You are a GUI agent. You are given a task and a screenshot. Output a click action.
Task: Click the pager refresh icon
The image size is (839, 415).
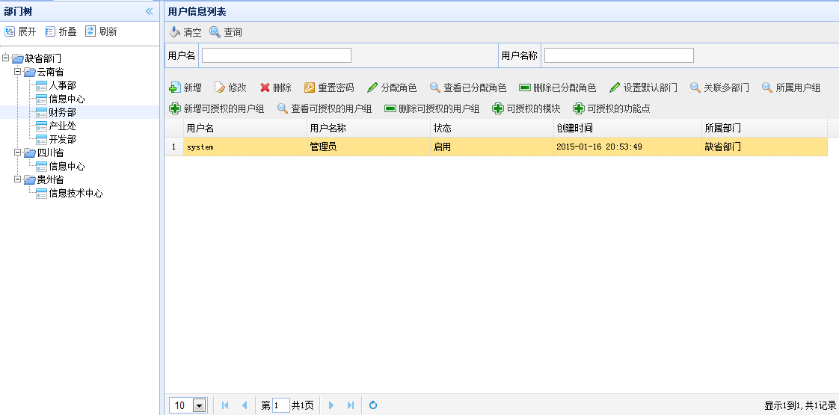pyautogui.click(x=373, y=405)
